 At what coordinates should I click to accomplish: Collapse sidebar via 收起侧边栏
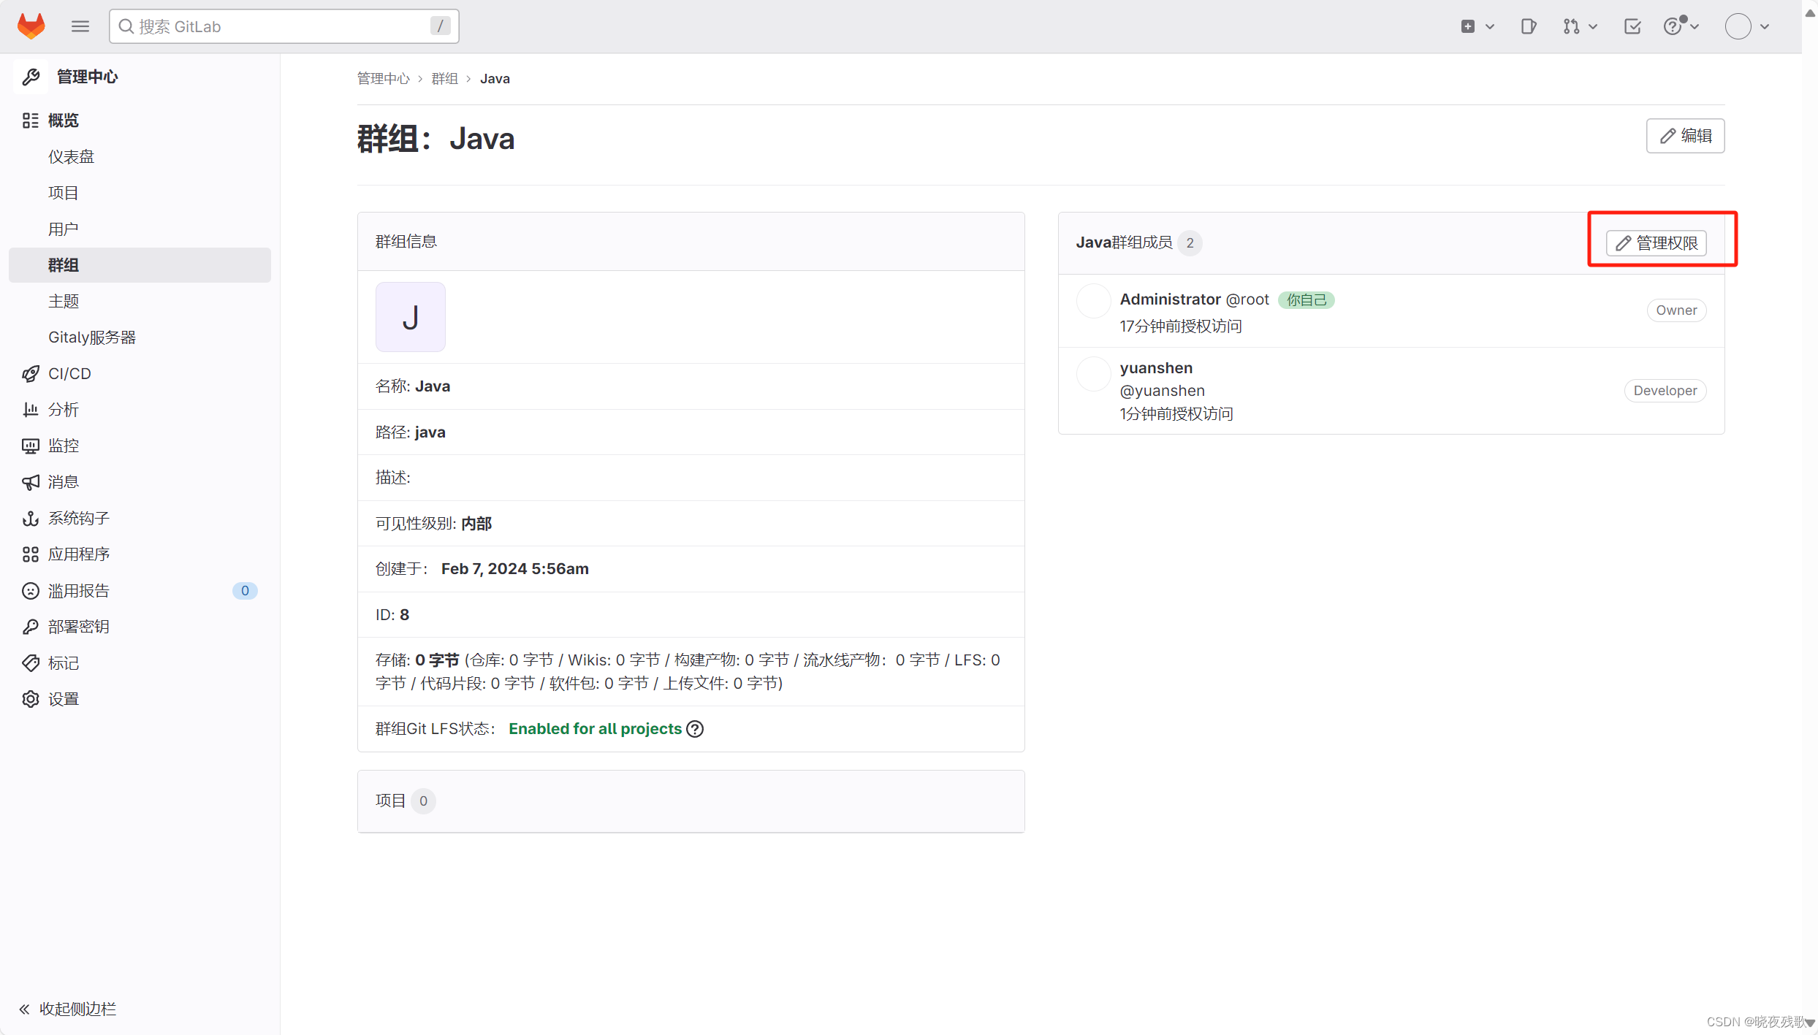tap(68, 1009)
